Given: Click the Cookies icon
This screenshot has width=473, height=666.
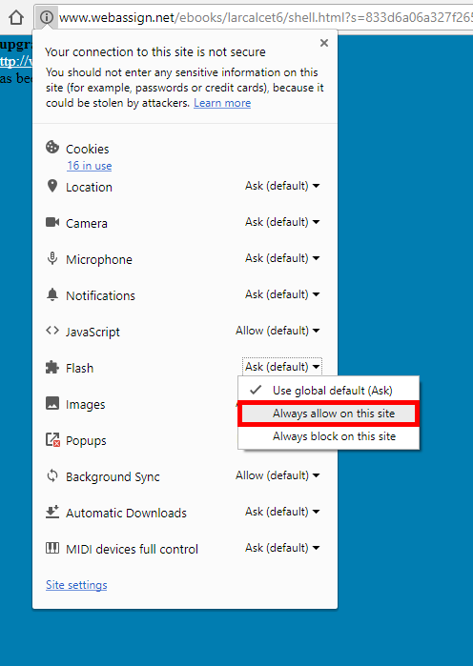Looking at the screenshot, I should 52,147.
